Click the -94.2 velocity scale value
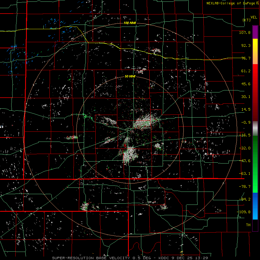 pyautogui.click(x=245, y=199)
